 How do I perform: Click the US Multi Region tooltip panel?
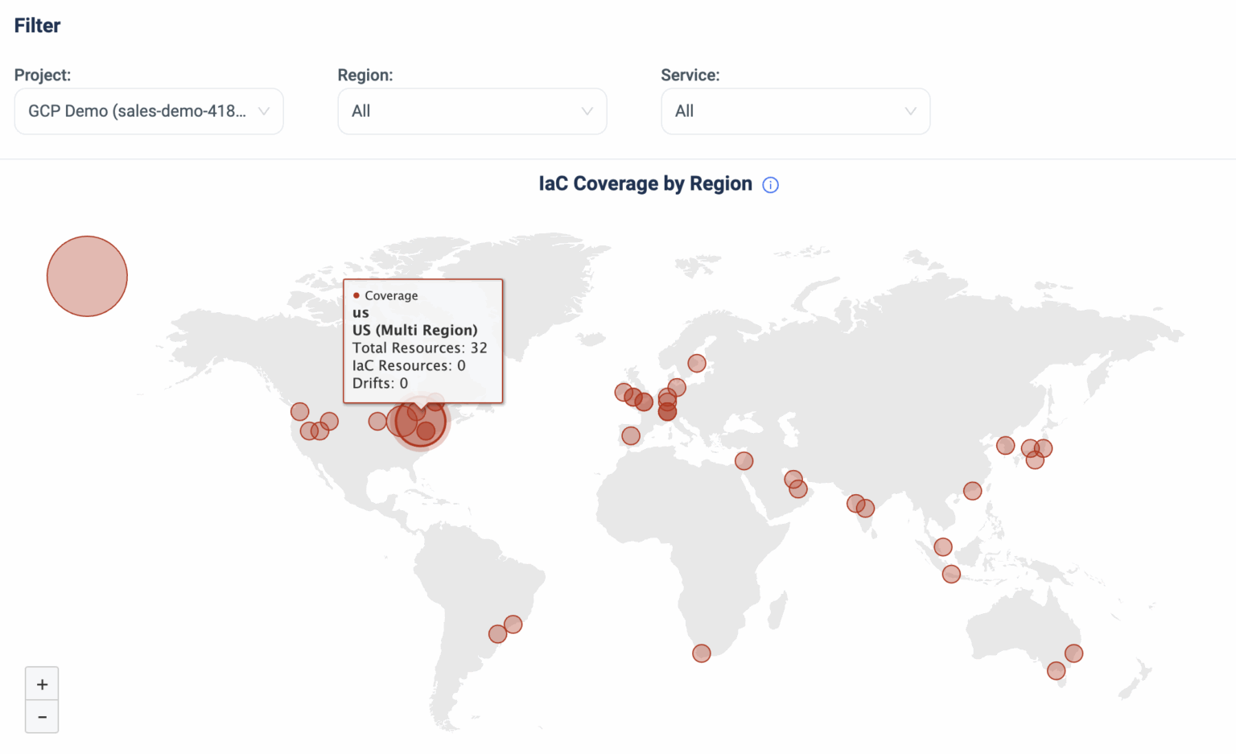423,341
